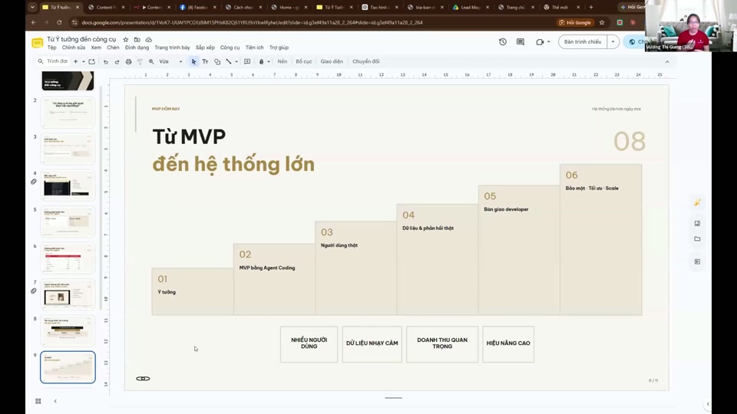
Task: Select slide 2 thumbnail
Action: [x=68, y=112]
